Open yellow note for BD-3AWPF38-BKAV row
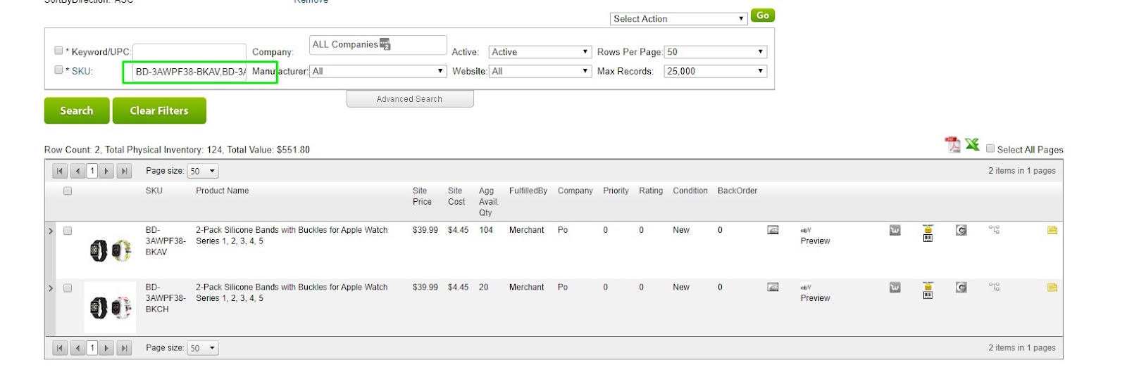The image size is (1127, 372). 1052,230
